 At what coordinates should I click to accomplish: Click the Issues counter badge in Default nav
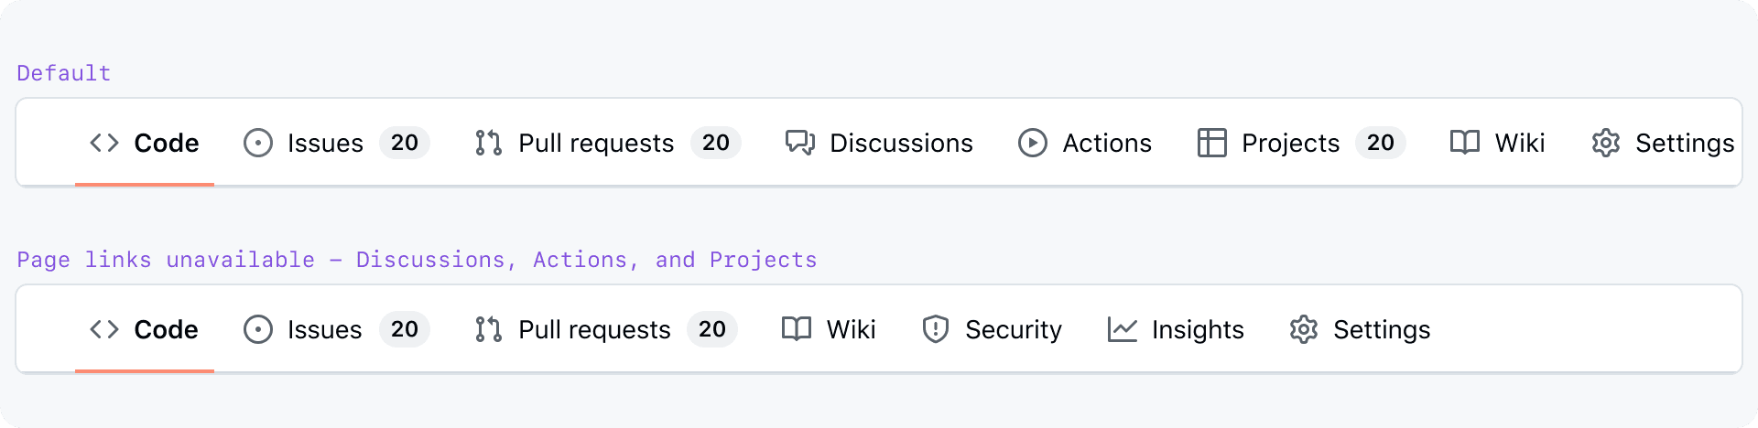[405, 143]
